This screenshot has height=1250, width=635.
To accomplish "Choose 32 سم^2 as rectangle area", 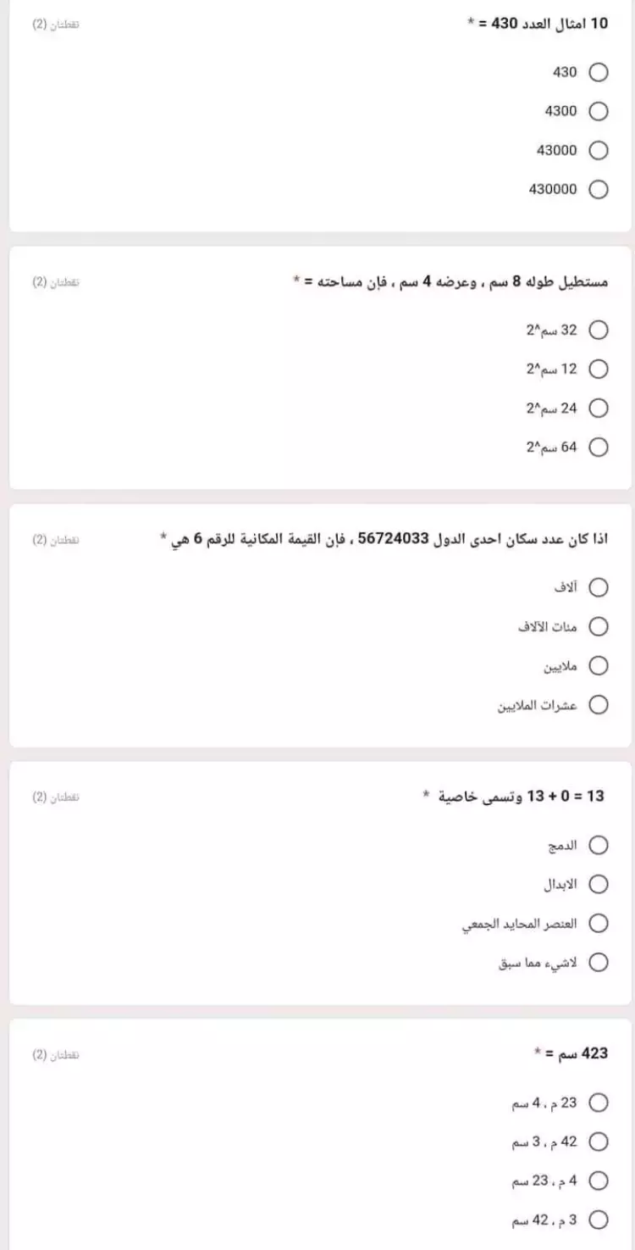I will [x=598, y=330].
